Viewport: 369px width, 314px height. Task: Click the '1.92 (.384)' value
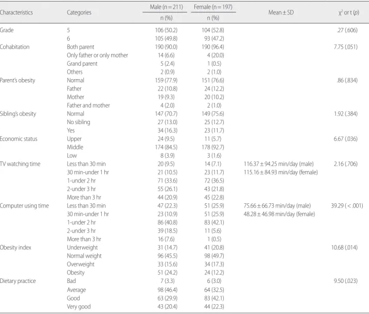tap(346, 114)
